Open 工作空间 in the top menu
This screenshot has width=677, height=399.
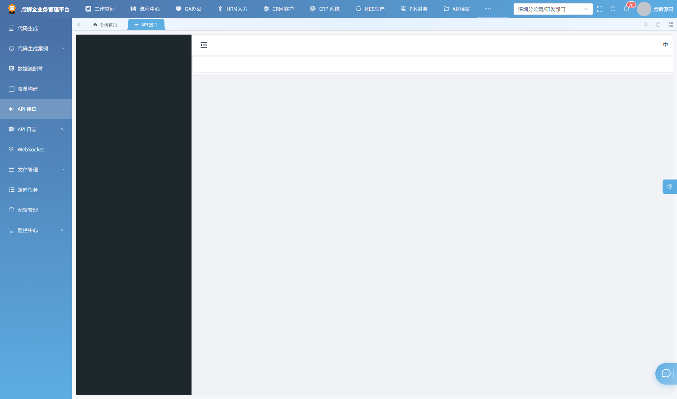[100, 9]
